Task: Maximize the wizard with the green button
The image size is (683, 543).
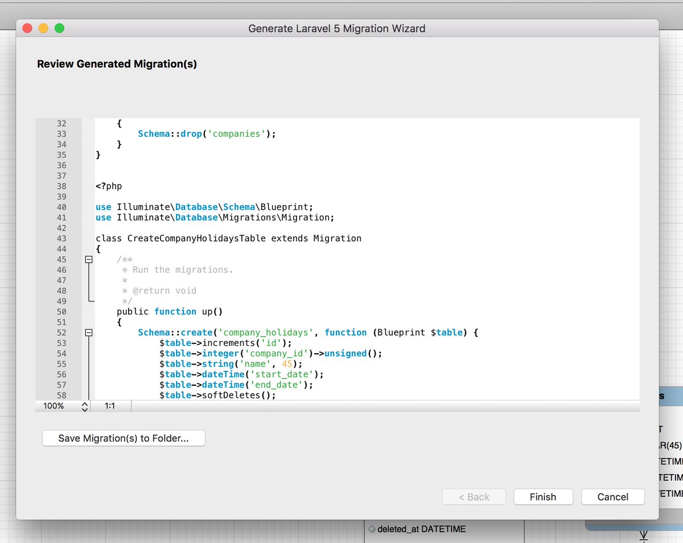Action: tap(59, 28)
